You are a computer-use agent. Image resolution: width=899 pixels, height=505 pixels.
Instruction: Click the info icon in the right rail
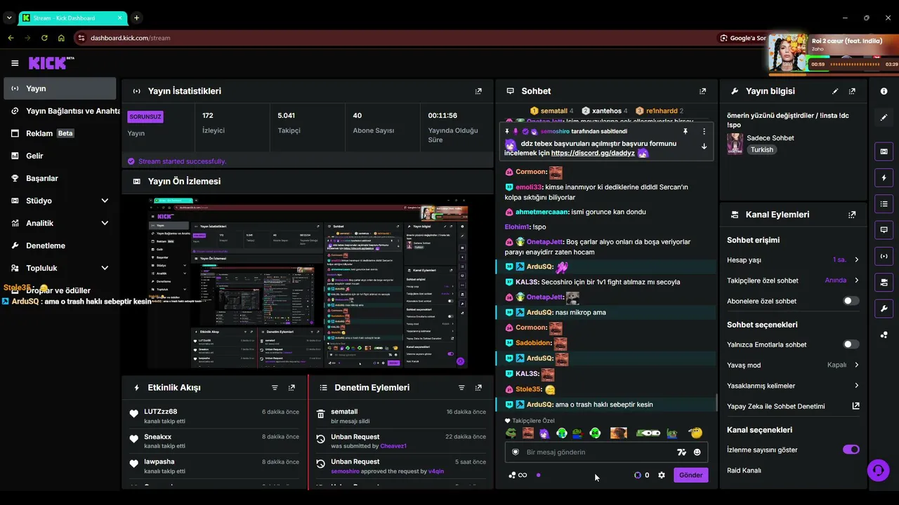884,91
